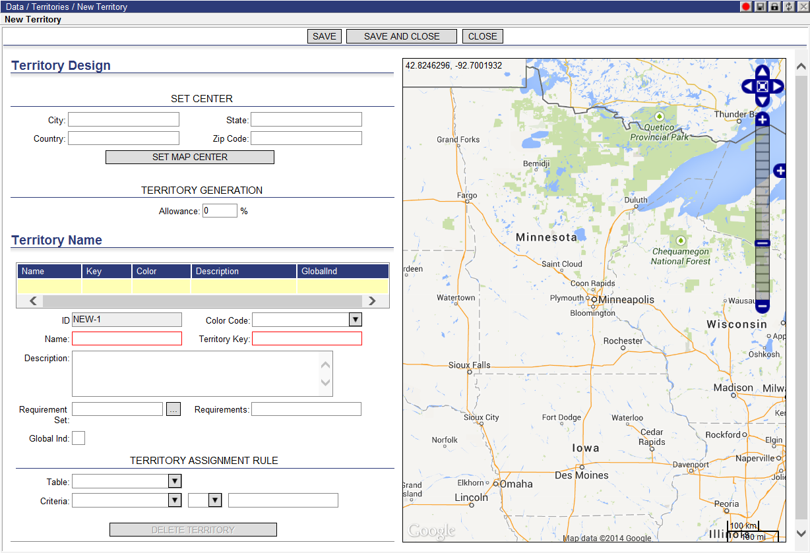Toggle the Global Ind checkbox
The image size is (810, 553).
coord(78,438)
